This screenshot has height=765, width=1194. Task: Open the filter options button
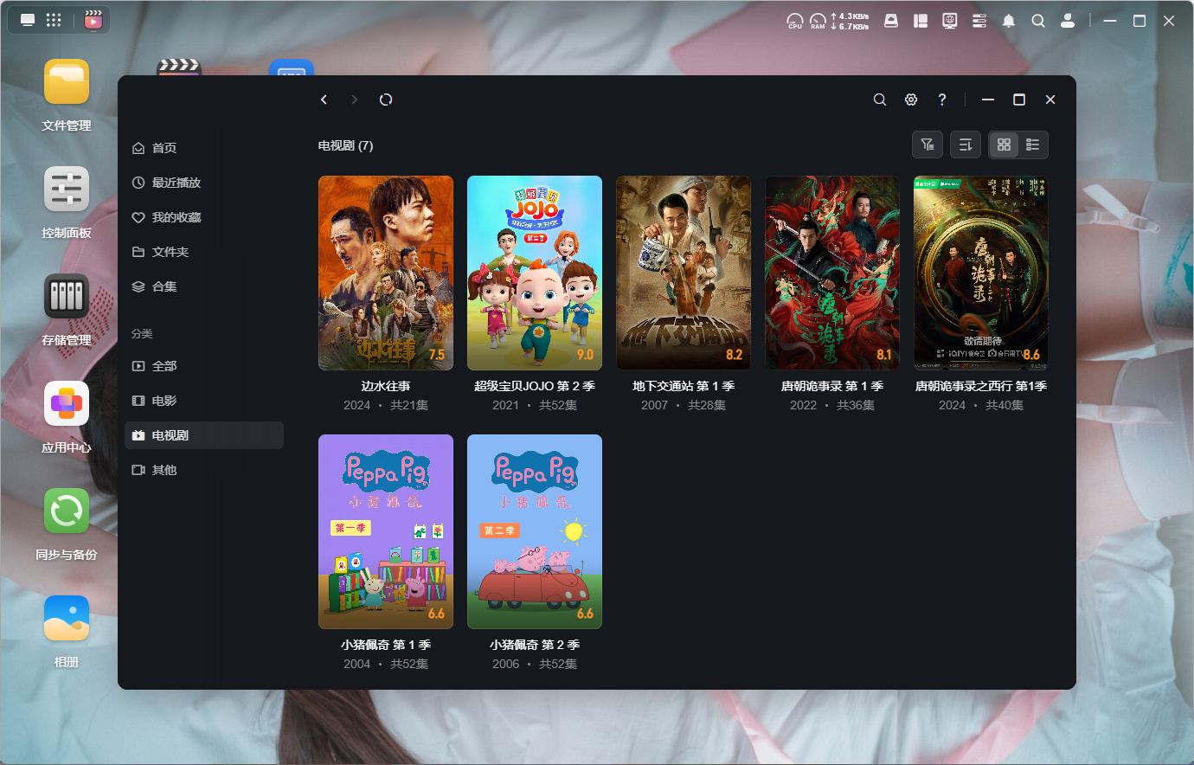928,145
